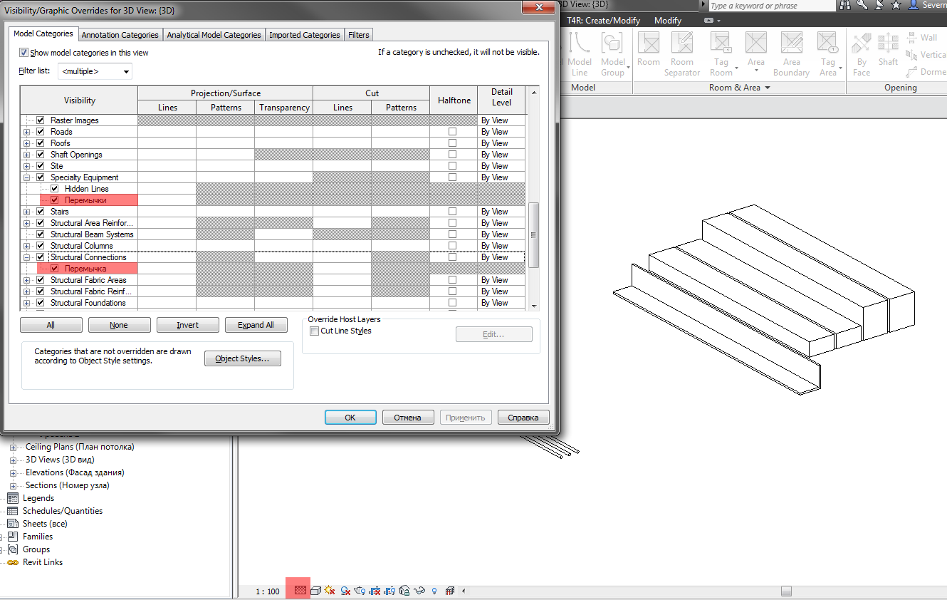Uncheck Перемычка subcategory under Structural Connections

(x=55, y=269)
